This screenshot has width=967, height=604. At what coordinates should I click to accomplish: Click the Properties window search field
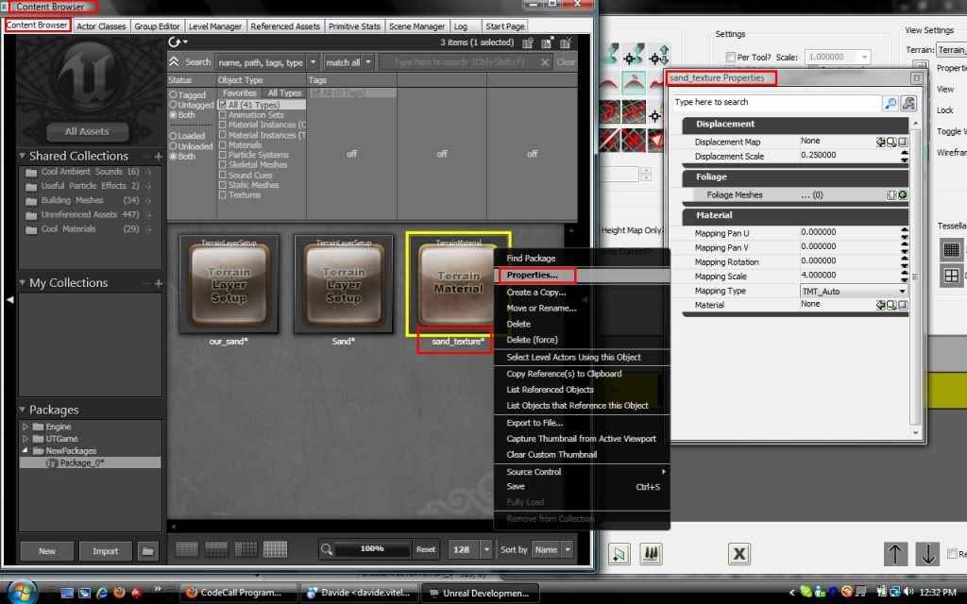point(777,102)
